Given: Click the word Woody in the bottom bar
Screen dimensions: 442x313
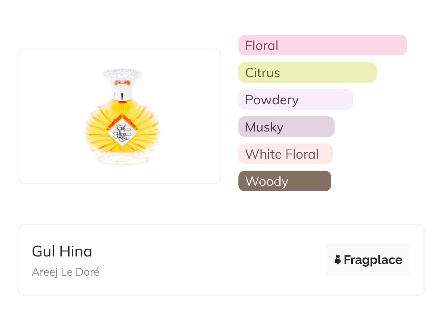Looking at the screenshot, I should tap(267, 181).
